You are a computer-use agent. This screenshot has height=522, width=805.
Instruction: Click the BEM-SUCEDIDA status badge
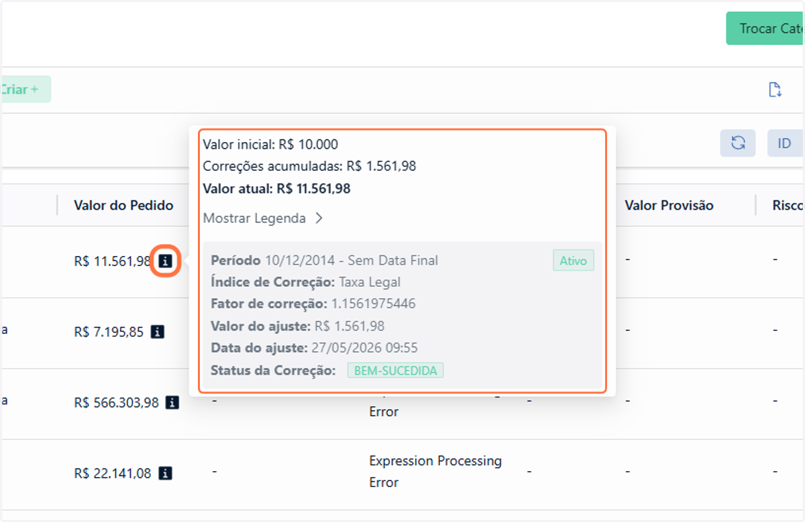[395, 370]
